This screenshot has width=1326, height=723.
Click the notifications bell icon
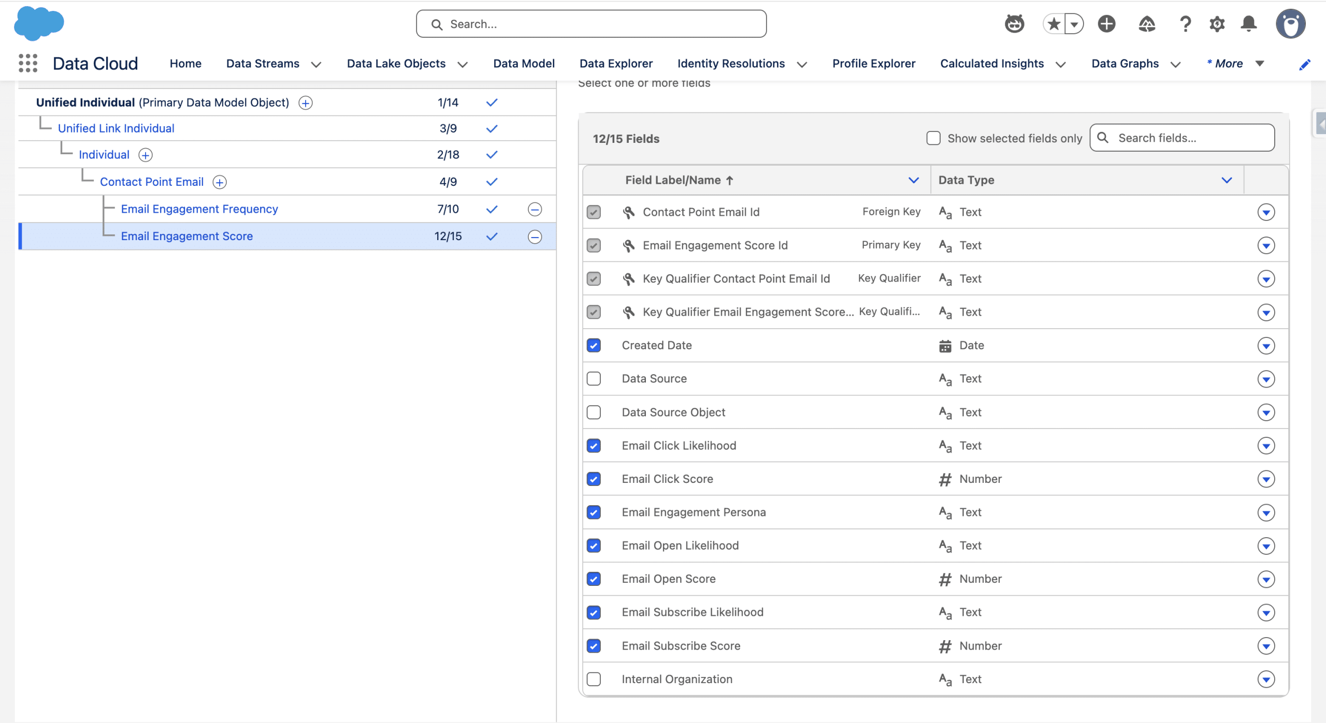[1249, 24]
